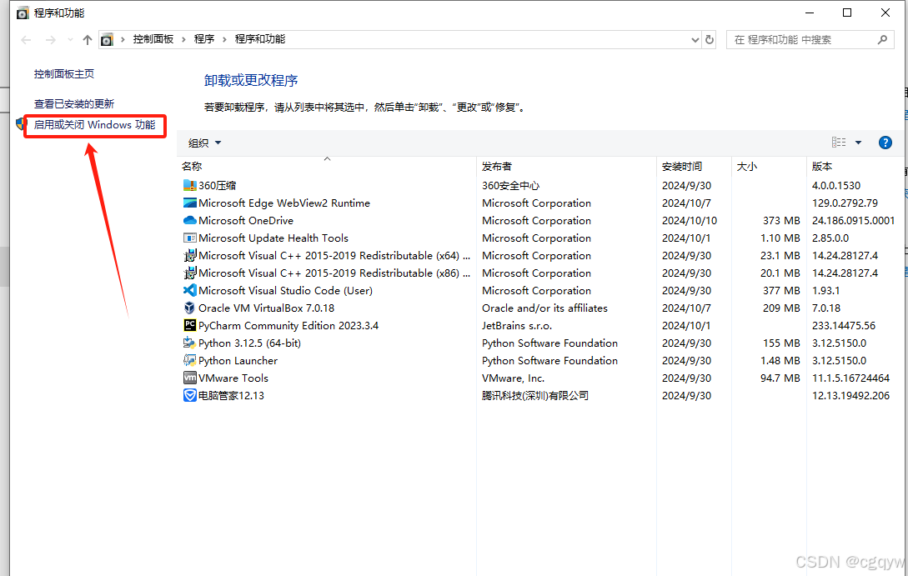Screen dimensions: 908x576
Task: Select the VMware Tools row name
Action: (233, 378)
